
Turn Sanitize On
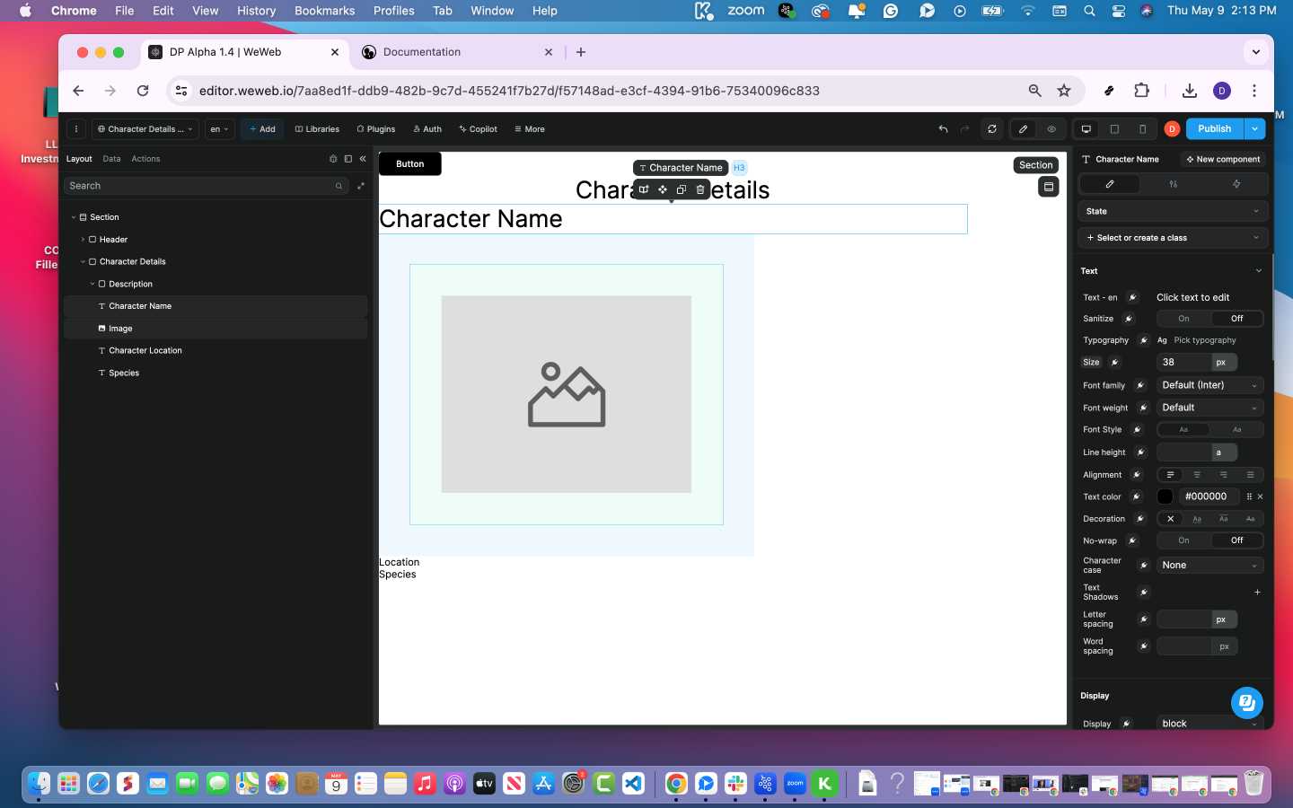coord(1183,319)
